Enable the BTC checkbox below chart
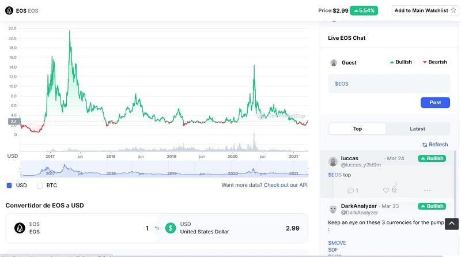461x257 pixels. tap(40, 186)
